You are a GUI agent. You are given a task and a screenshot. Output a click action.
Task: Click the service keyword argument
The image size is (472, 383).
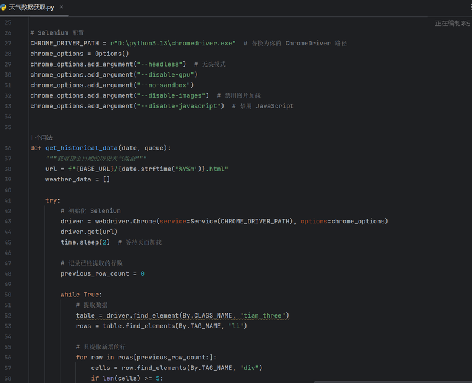click(173, 222)
